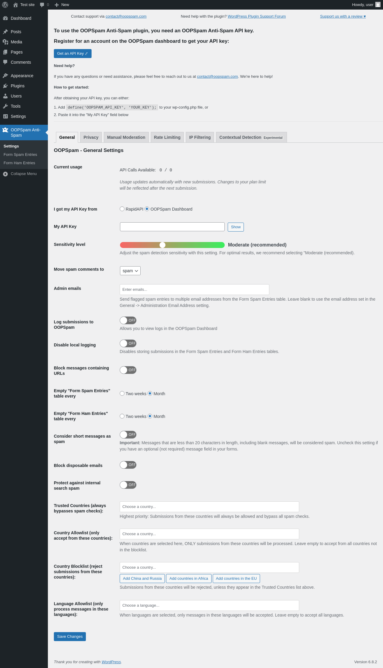Toggle Log submissions to OOPSpam switch
The height and width of the screenshot is (668, 383).
128,320
